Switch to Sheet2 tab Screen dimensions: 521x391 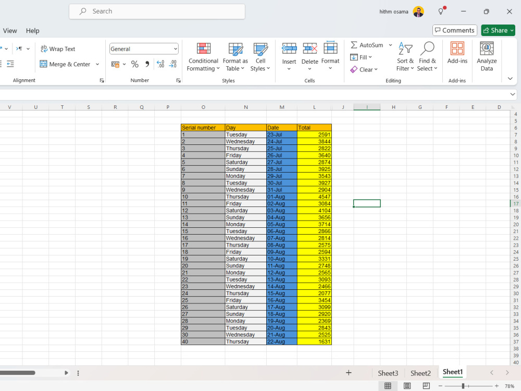pos(420,373)
